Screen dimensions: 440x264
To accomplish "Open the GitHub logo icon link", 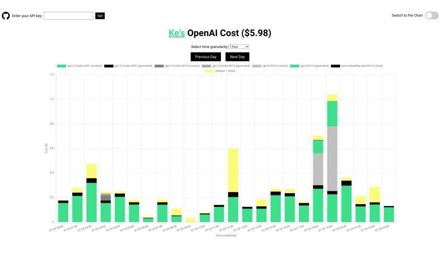I will [6, 16].
